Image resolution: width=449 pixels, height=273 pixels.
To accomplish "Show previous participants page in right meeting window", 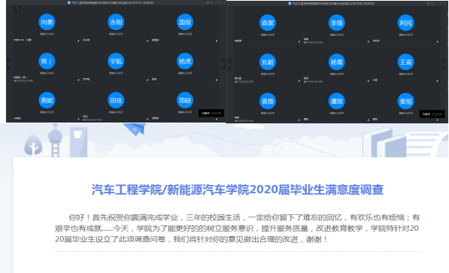I will (x=229, y=65).
